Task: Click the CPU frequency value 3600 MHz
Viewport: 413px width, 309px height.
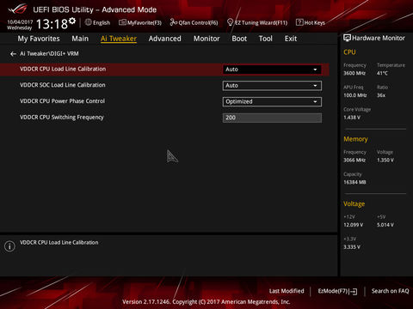Action: pyautogui.click(x=354, y=73)
